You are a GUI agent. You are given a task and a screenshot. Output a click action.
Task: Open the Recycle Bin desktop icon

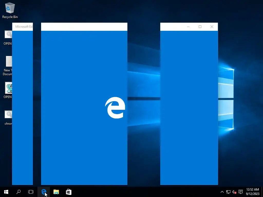coord(10,10)
